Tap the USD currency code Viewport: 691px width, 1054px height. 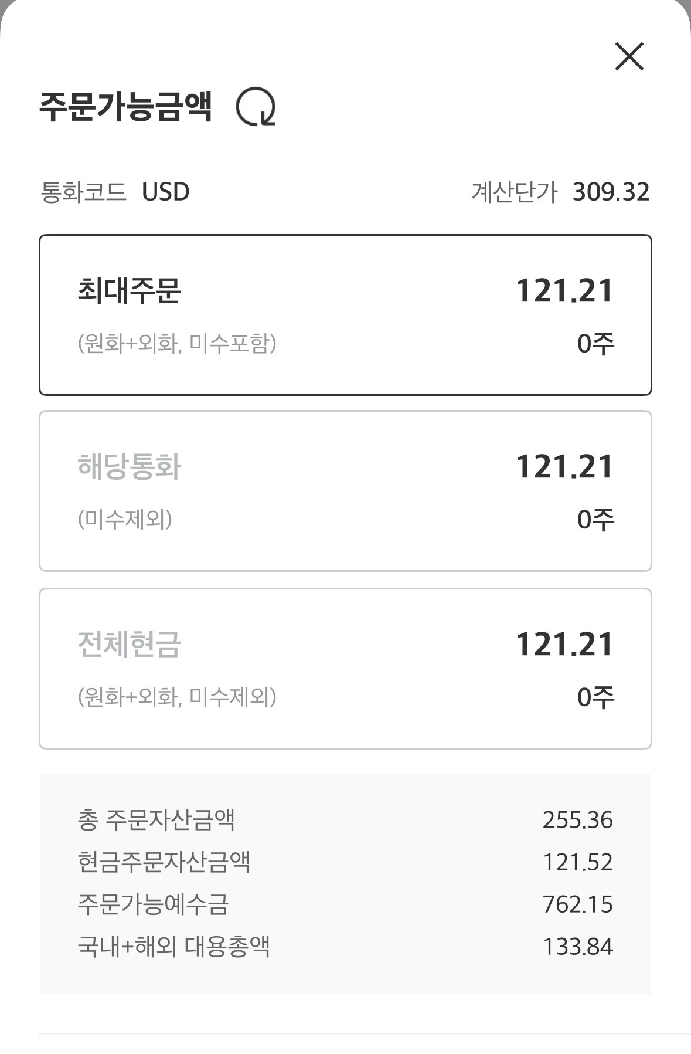tap(165, 192)
